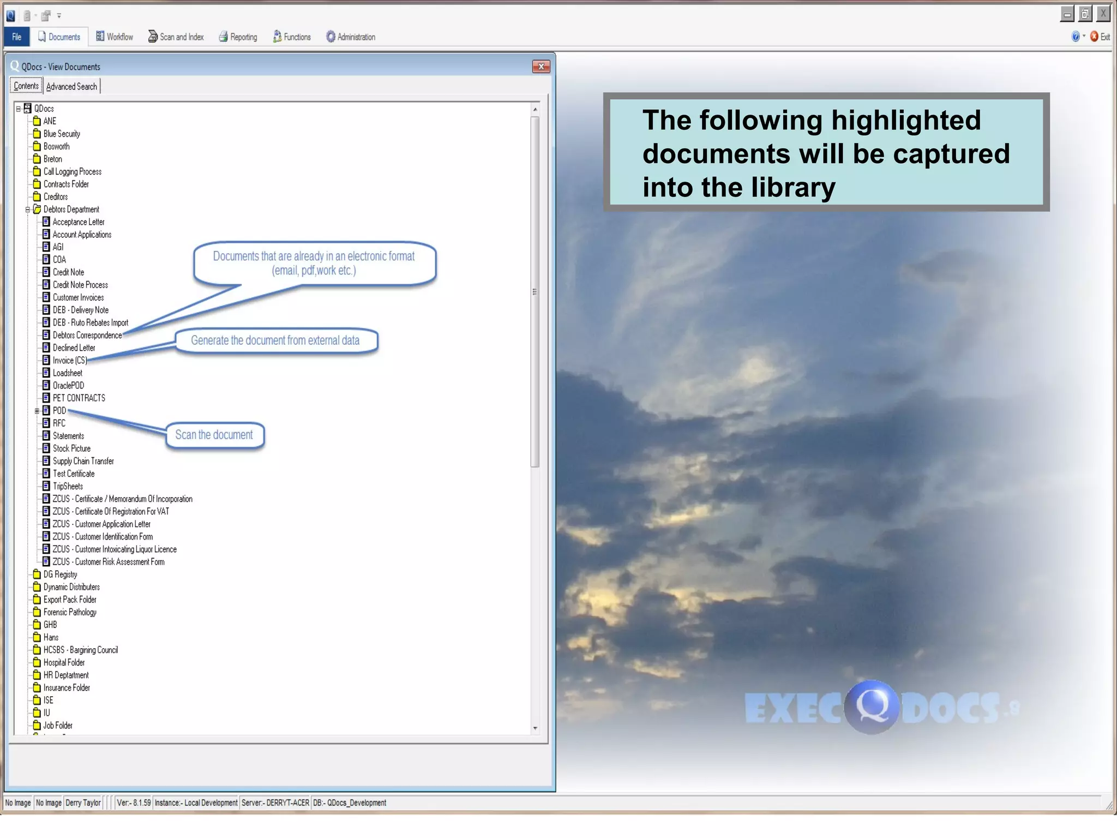The width and height of the screenshot is (1117, 838).
Task: Select the Call Logging Process folder
Action: [73, 171]
